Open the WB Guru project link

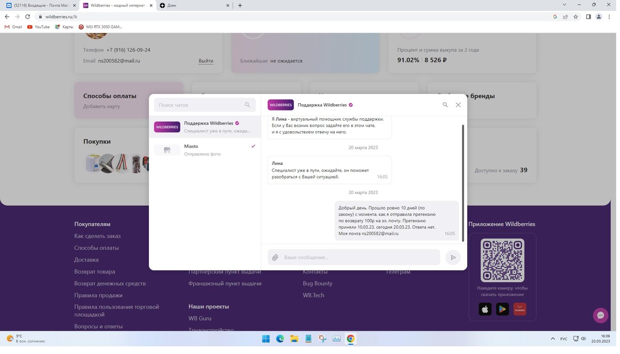point(200,318)
